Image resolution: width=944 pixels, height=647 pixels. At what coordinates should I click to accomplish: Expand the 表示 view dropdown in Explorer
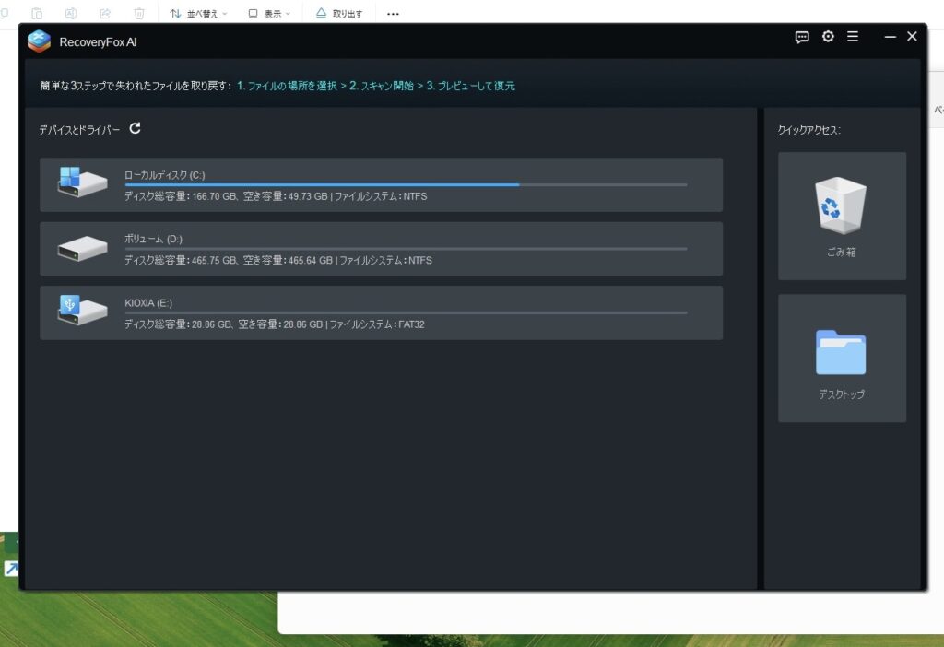click(268, 14)
